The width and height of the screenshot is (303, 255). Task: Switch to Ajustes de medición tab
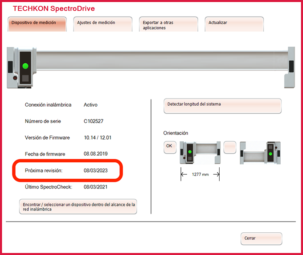click(x=103, y=24)
